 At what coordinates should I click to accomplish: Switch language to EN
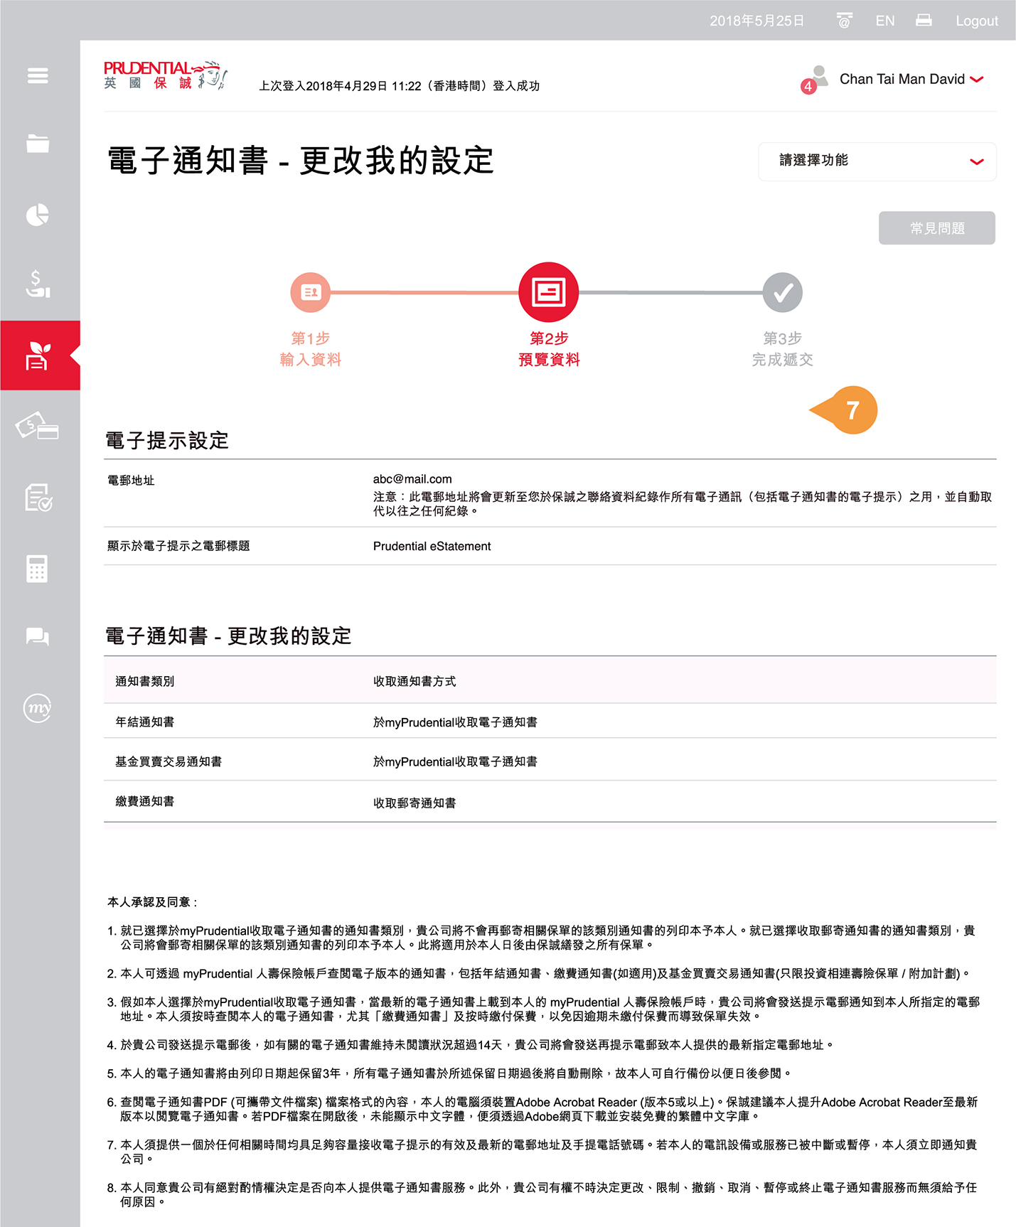click(x=884, y=21)
